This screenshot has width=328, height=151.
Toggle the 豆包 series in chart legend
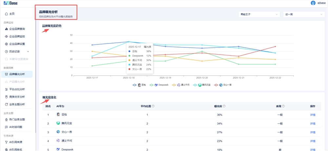coord(141,85)
